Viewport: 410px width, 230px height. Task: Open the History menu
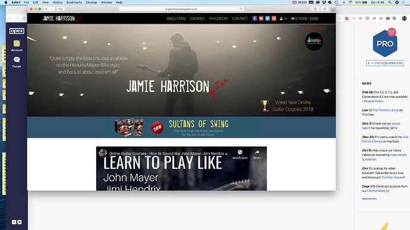58,2
